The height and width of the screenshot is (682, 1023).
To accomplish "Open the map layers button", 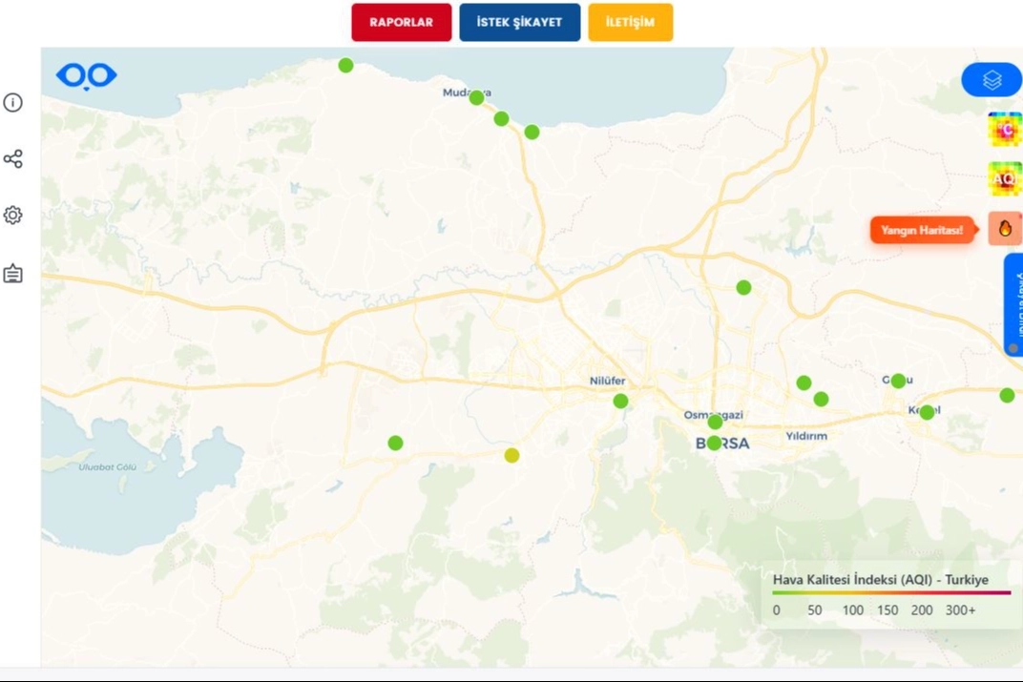I will point(992,80).
